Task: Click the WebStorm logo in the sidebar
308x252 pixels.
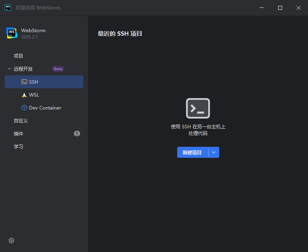Action: coord(12,33)
